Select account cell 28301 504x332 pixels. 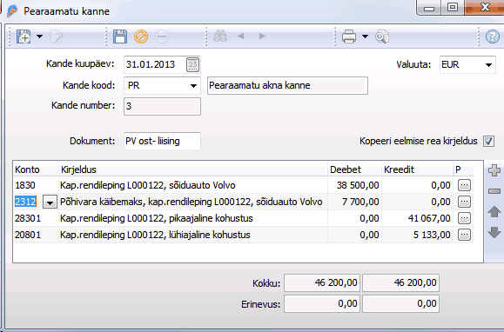(x=36, y=218)
